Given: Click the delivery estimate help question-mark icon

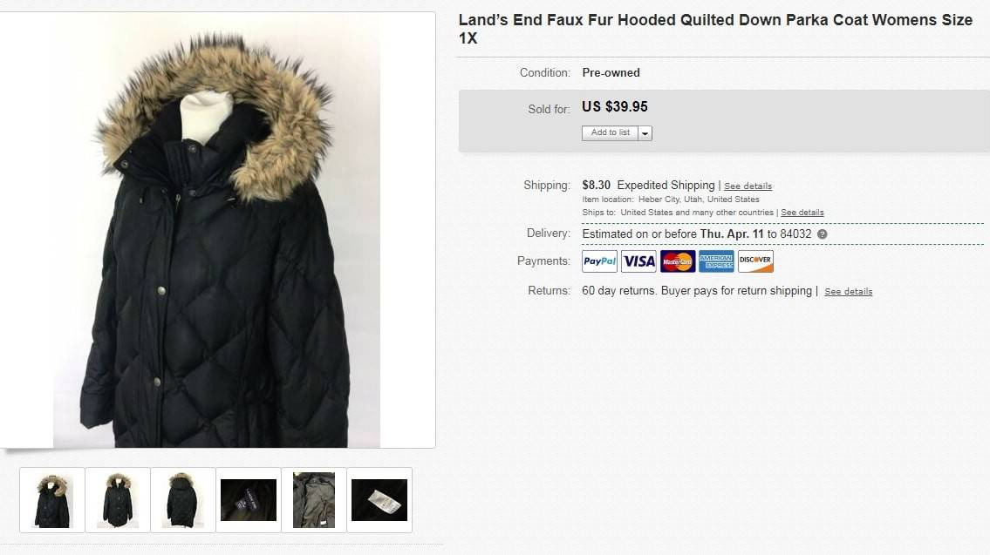Looking at the screenshot, I should 822,234.
